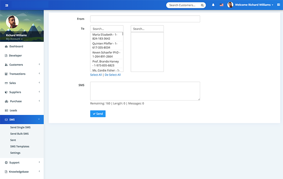Select Maria Elizabeth in recipient list
The image size is (283, 179).
coord(106,36)
